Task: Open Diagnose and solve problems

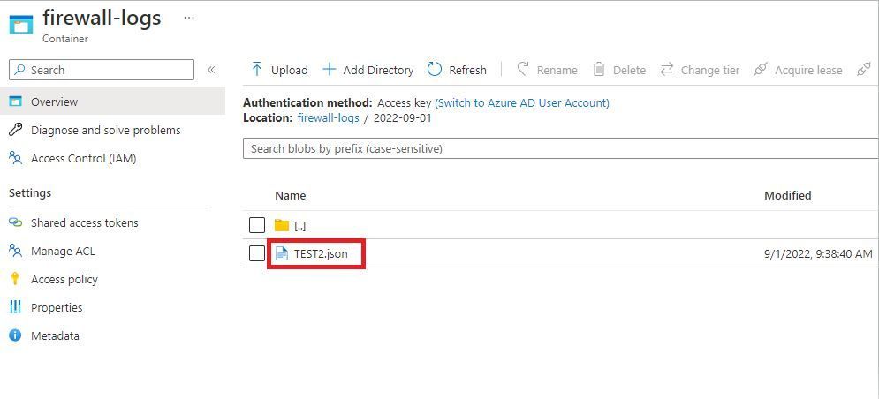Action: pyautogui.click(x=106, y=130)
